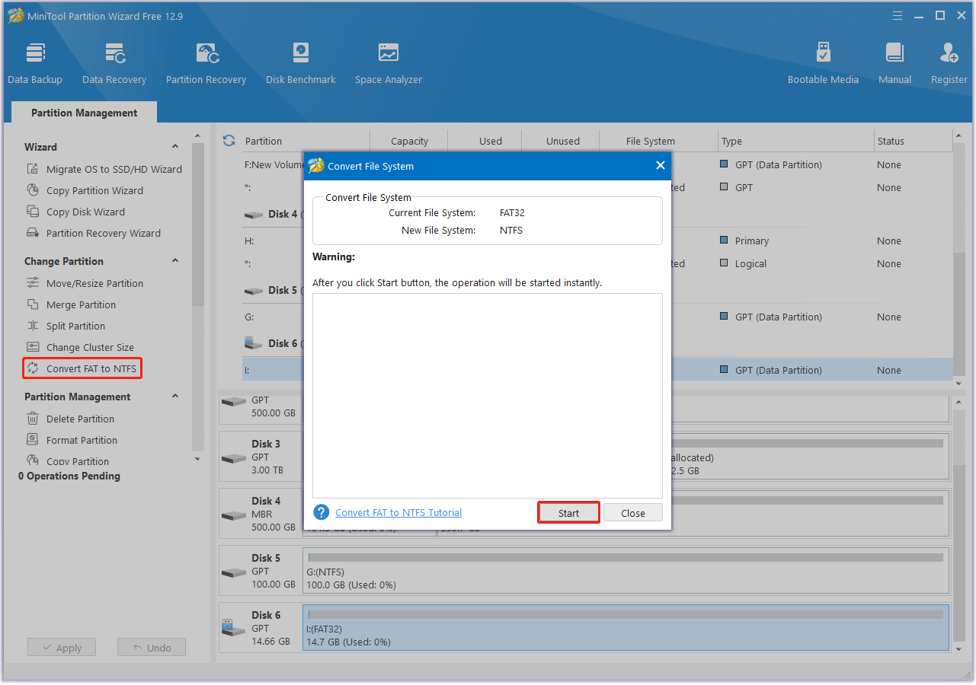Start Migrate OS to SSD/HD Wizard
Image resolution: width=976 pixels, height=685 pixels.
coord(104,169)
